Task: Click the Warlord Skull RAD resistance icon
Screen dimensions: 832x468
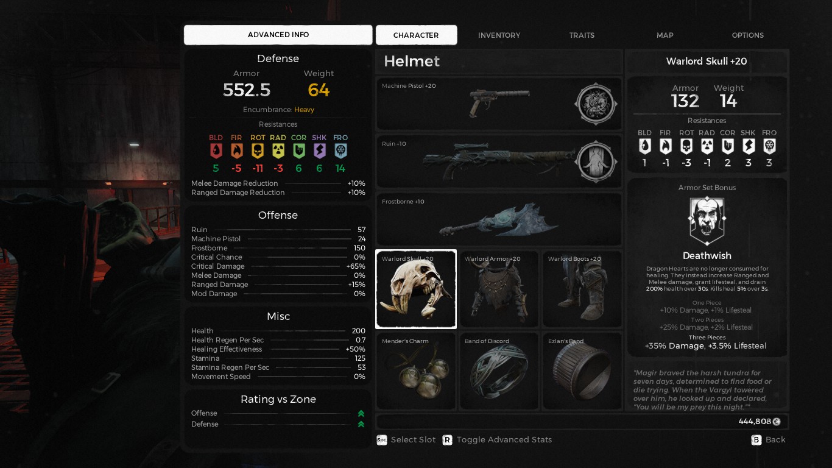Action: 707,146
